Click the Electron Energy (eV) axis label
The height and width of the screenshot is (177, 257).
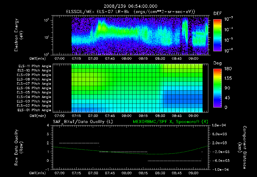pos(19,35)
